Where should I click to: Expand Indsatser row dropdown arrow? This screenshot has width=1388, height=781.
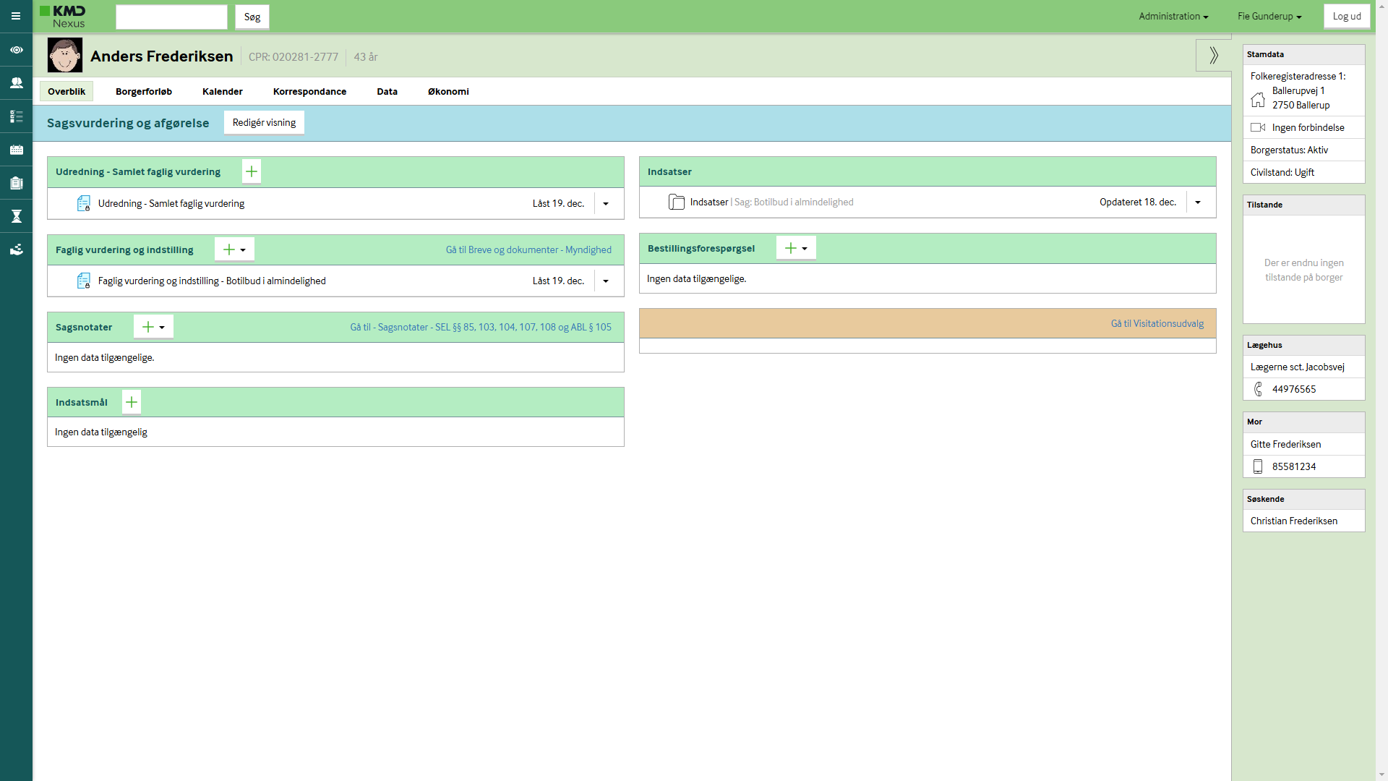1198,202
